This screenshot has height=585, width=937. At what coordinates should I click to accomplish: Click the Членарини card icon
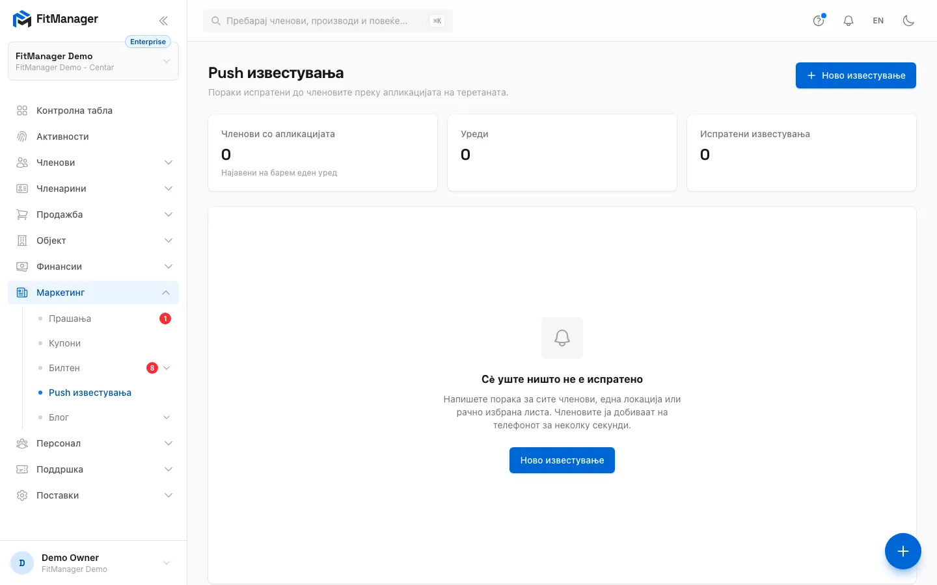click(22, 188)
